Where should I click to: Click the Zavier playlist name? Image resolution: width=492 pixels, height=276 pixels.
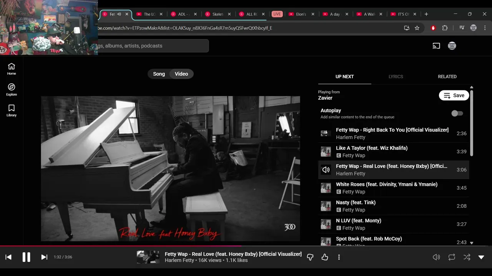tap(325, 98)
